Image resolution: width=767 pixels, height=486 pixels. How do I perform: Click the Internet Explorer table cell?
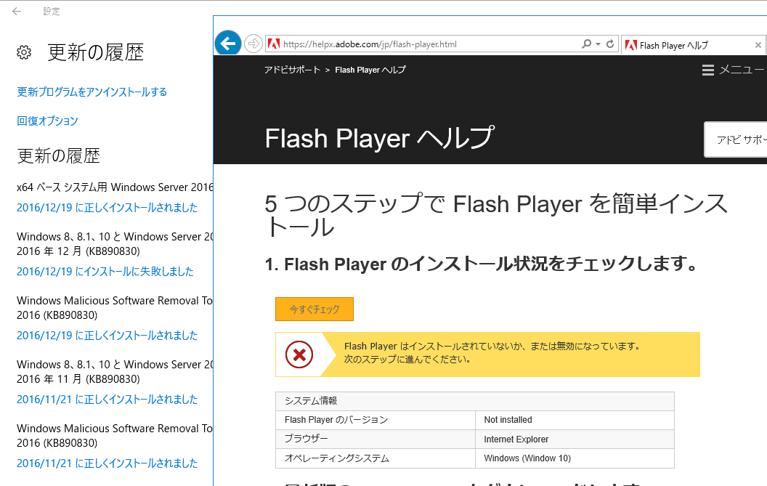click(575, 440)
